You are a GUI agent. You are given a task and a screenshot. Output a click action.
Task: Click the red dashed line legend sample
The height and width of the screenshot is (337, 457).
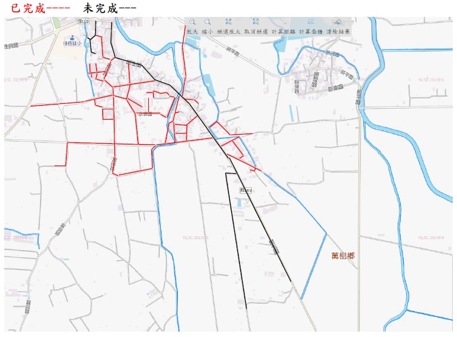[x=58, y=8]
